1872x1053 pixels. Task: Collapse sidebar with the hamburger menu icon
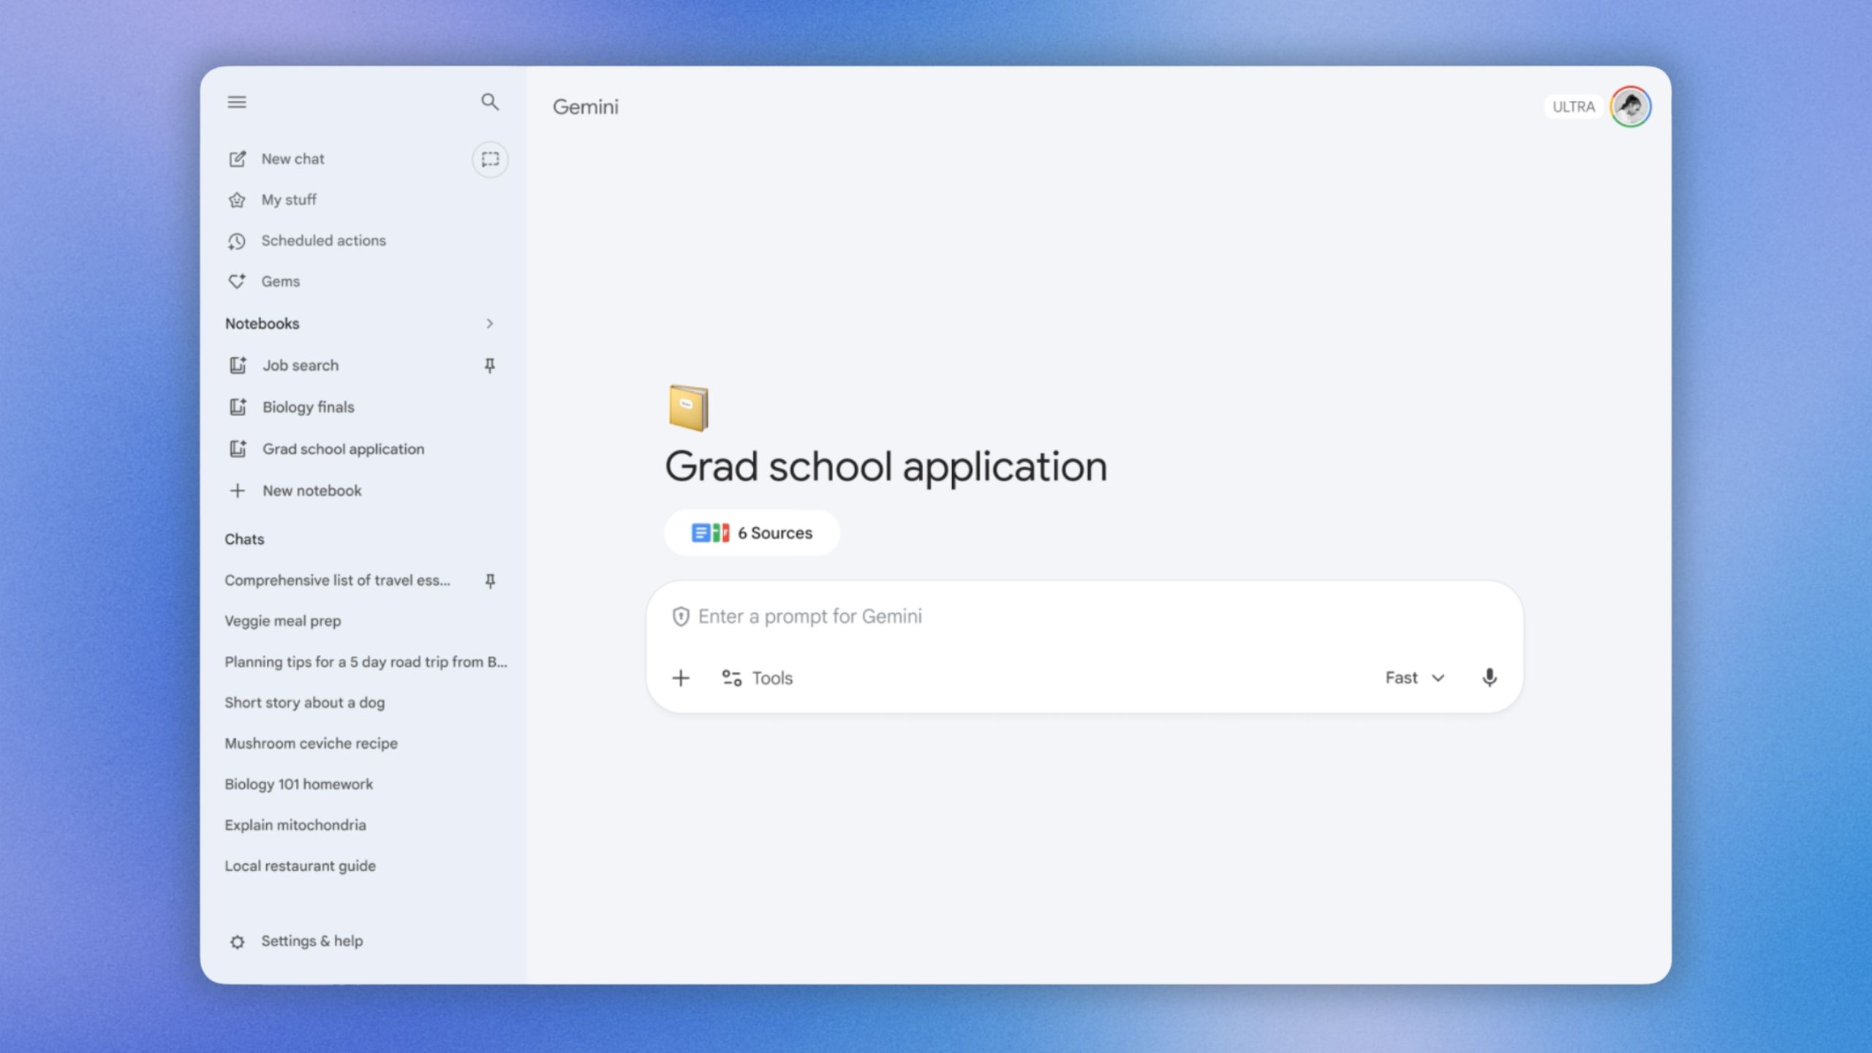tap(236, 102)
